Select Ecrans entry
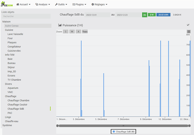The width and height of the screenshot is (194, 135). point(11,76)
